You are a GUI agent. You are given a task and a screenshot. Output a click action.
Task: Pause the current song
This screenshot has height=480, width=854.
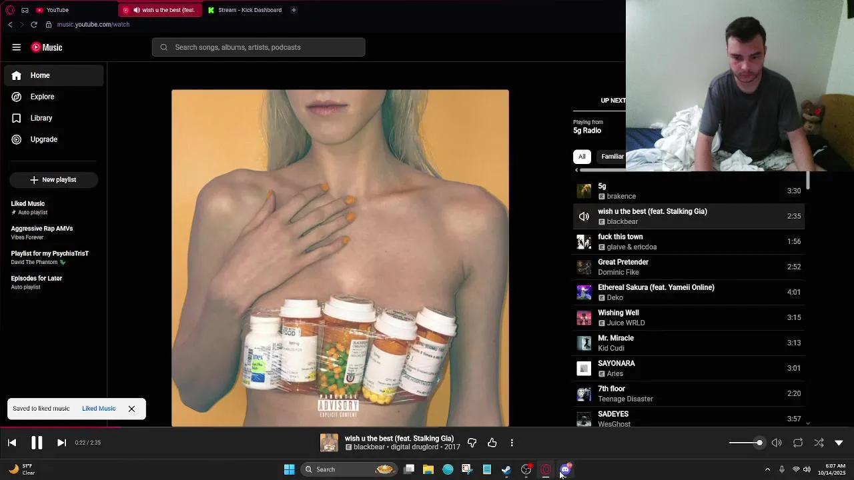coord(37,443)
